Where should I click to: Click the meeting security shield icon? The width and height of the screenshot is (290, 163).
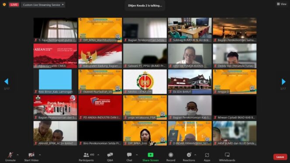coord(4,5)
